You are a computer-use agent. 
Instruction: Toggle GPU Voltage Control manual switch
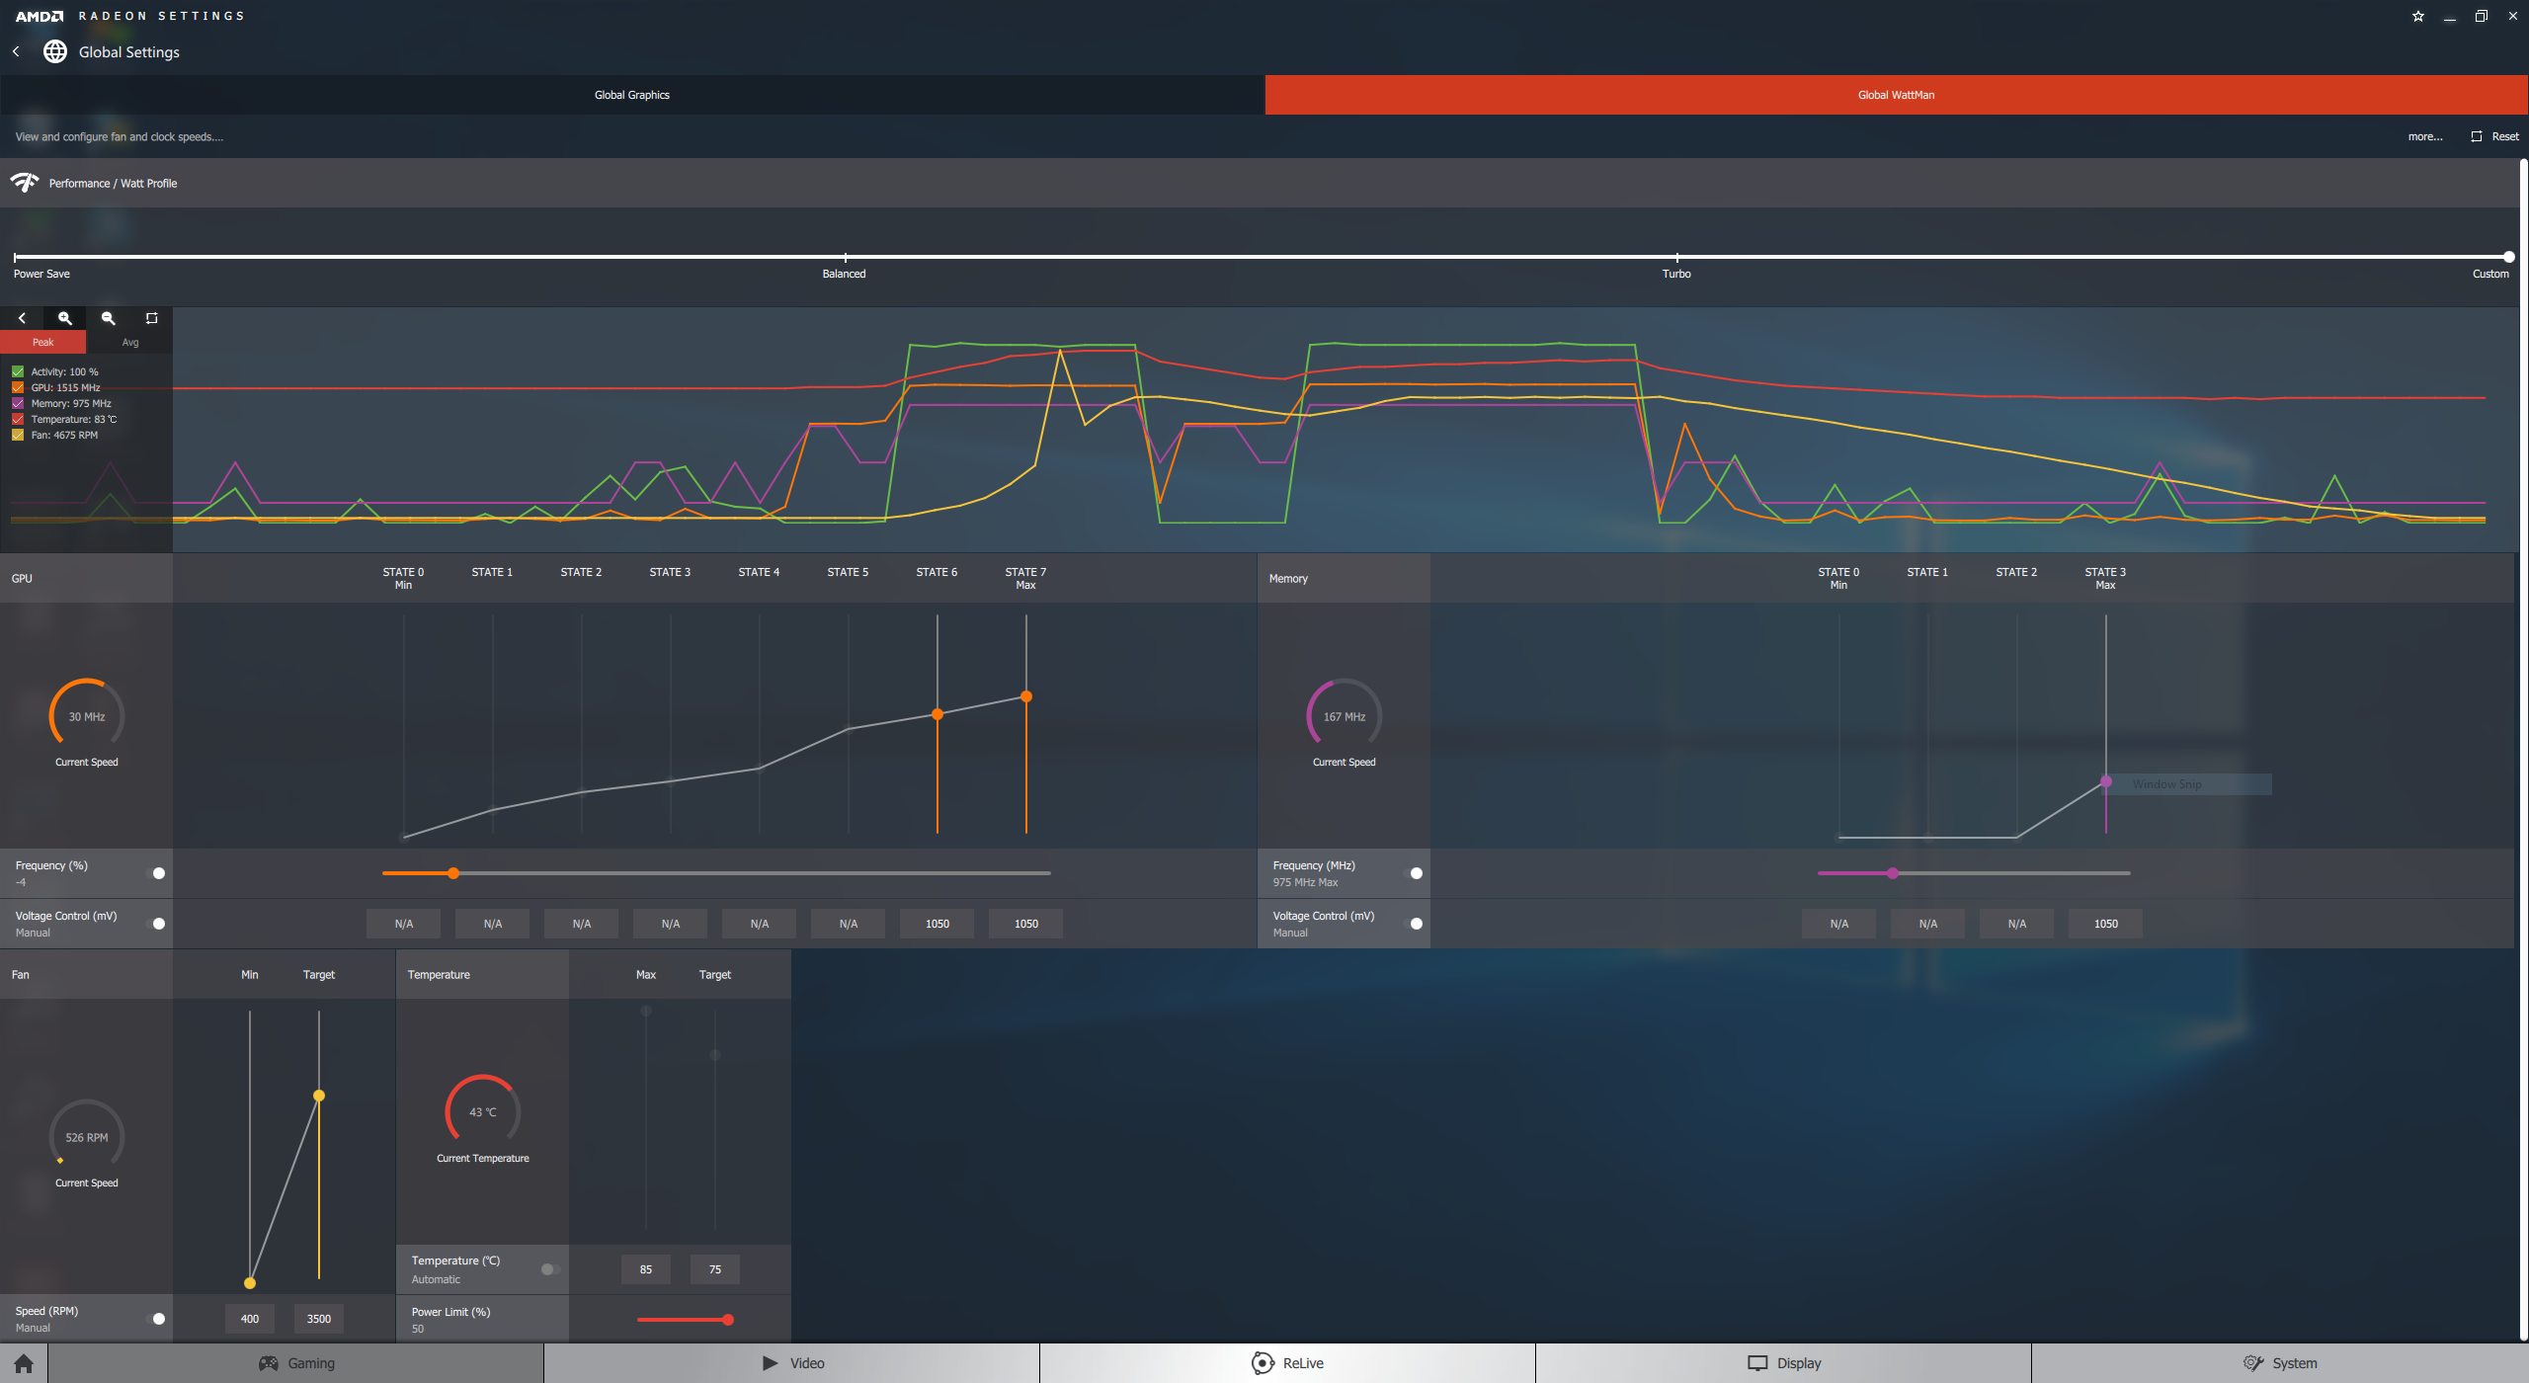[156, 924]
